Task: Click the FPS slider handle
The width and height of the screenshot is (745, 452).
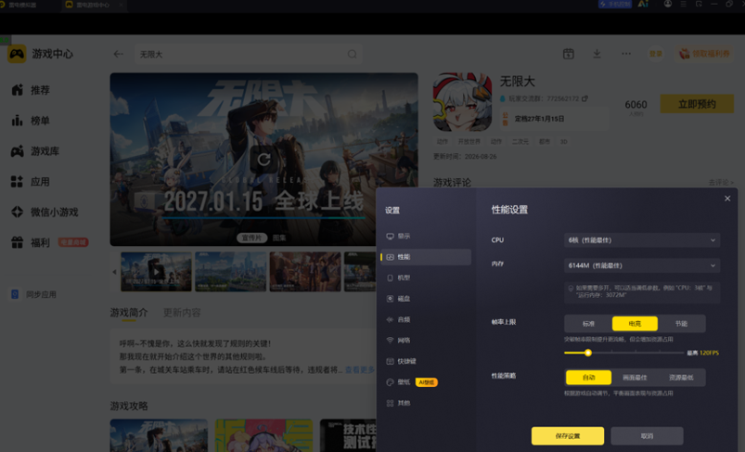Action: (x=588, y=353)
